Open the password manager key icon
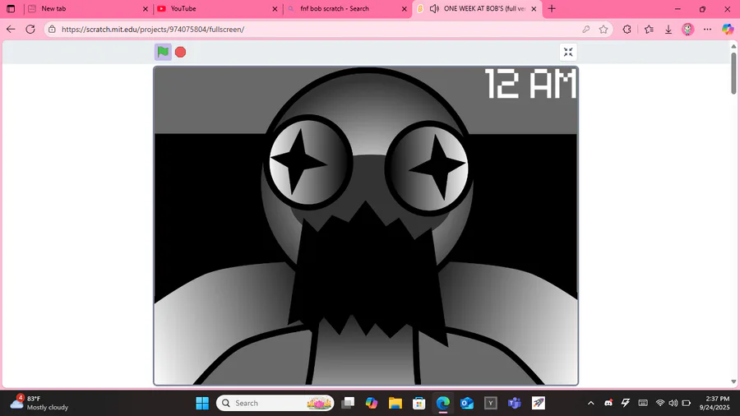 point(585,30)
